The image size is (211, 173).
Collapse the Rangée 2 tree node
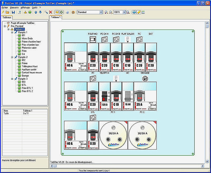point(12,57)
